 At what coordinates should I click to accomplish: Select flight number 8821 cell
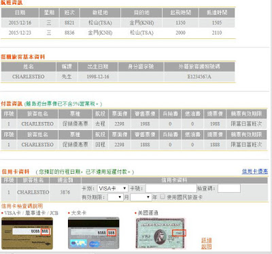tap(69, 22)
